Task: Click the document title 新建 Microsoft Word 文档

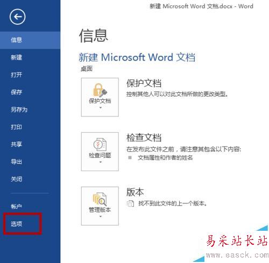Action: pyautogui.click(x=137, y=57)
